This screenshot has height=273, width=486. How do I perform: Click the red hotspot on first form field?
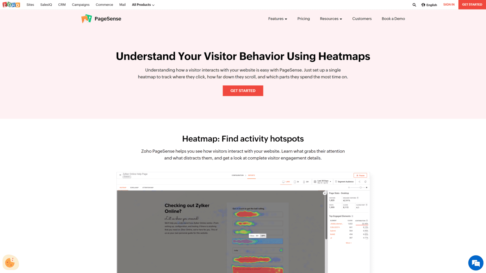(x=248, y=214)
